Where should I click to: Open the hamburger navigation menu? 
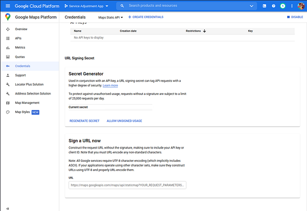click(8, 6)
